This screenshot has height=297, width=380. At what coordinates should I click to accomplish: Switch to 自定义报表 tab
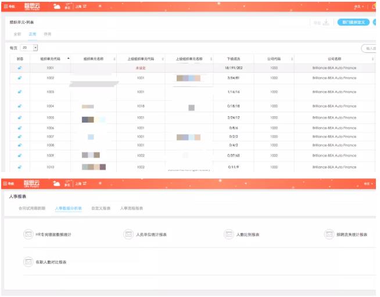101,208
